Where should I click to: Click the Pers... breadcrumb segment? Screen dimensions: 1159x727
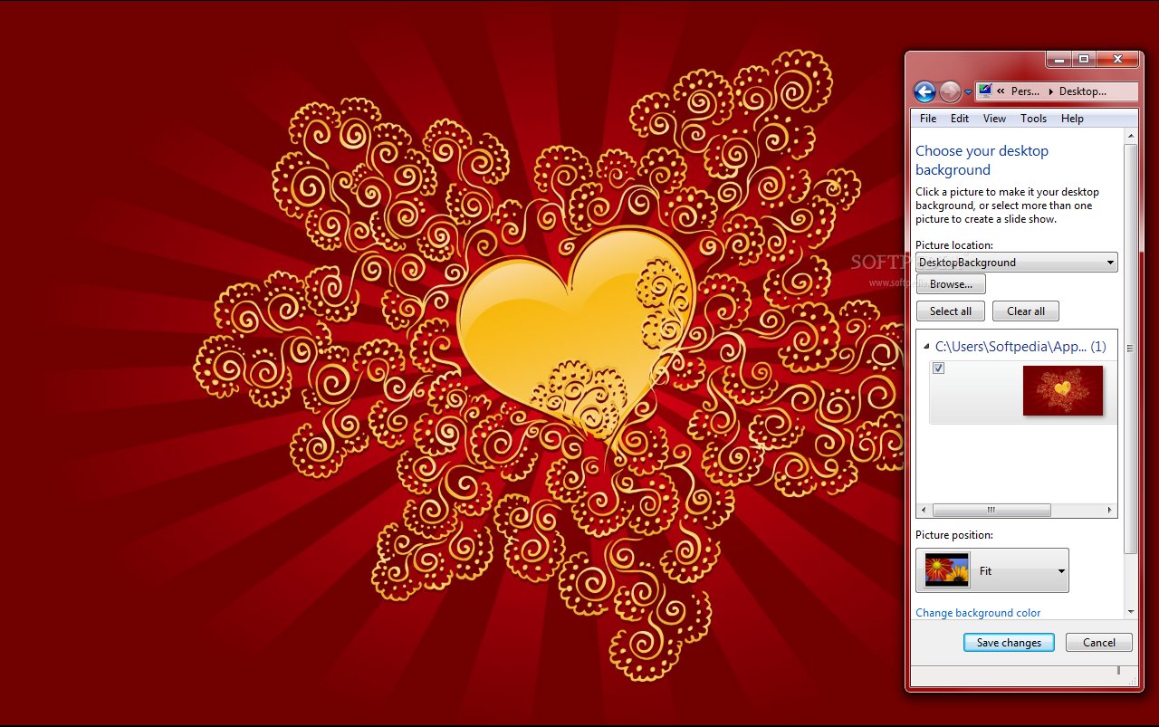point(1025,91)
